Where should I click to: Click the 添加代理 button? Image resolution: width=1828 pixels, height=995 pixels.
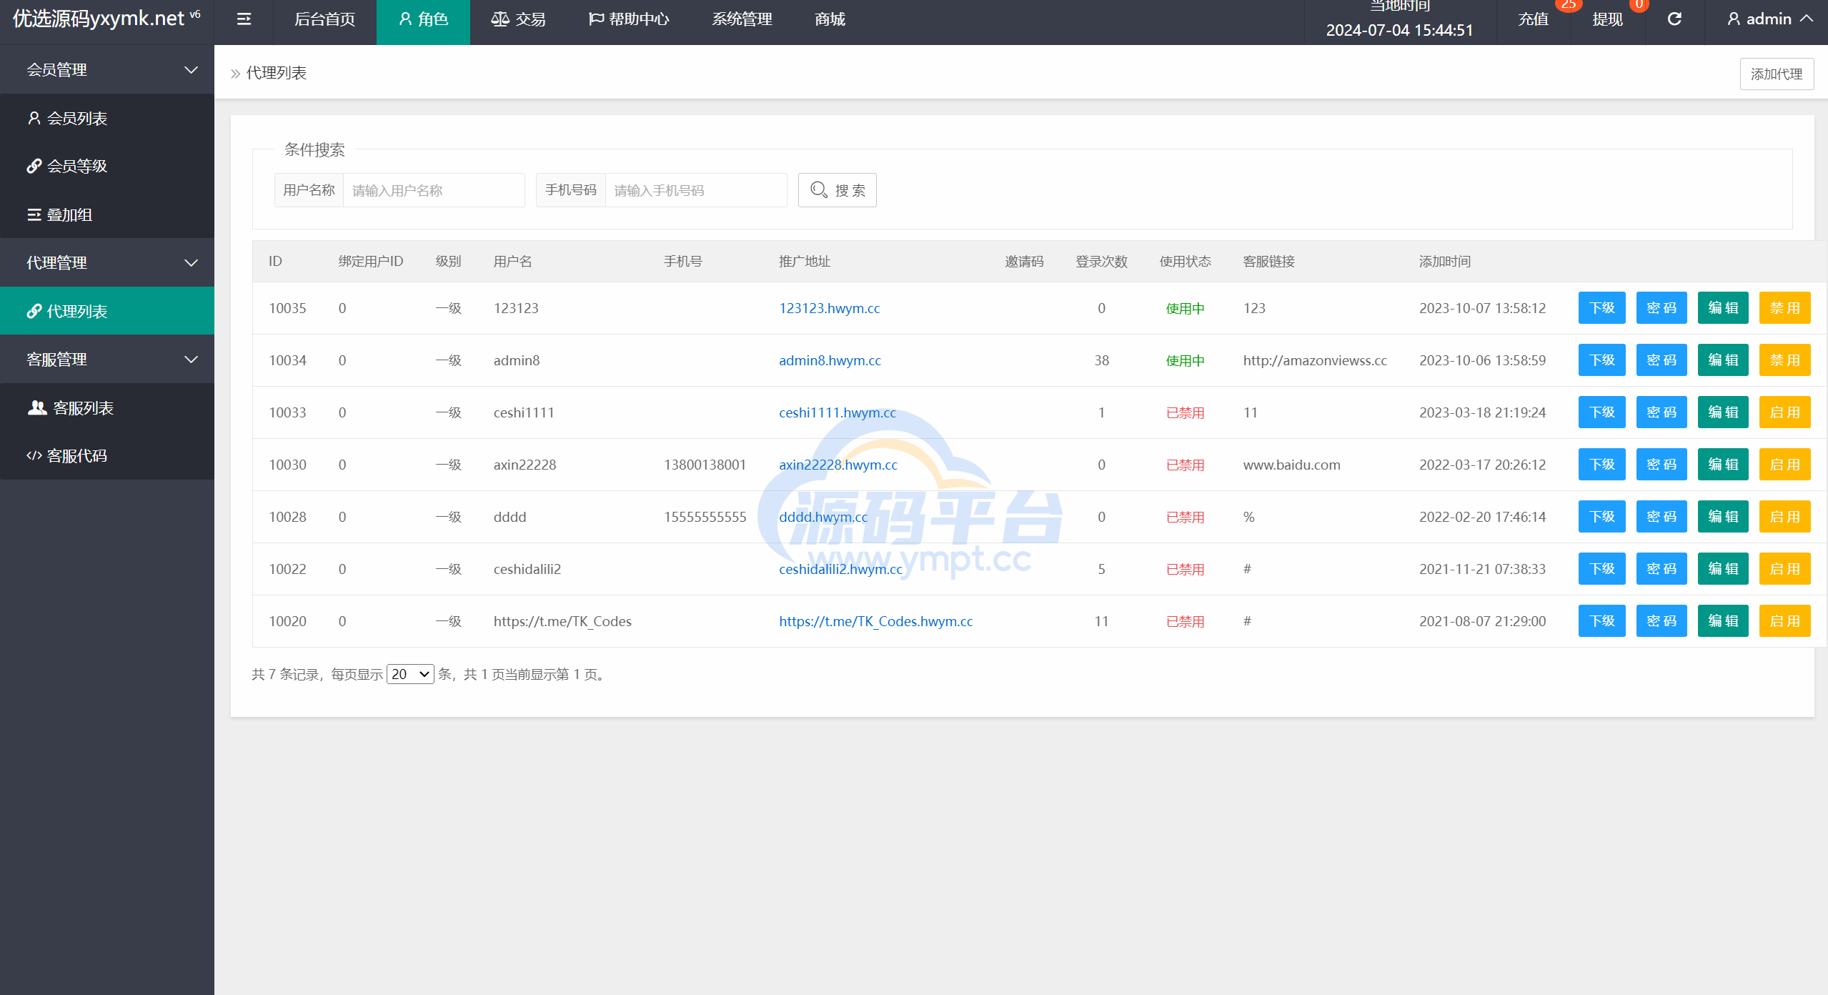pyautogui.click(x=1777, y=74)
